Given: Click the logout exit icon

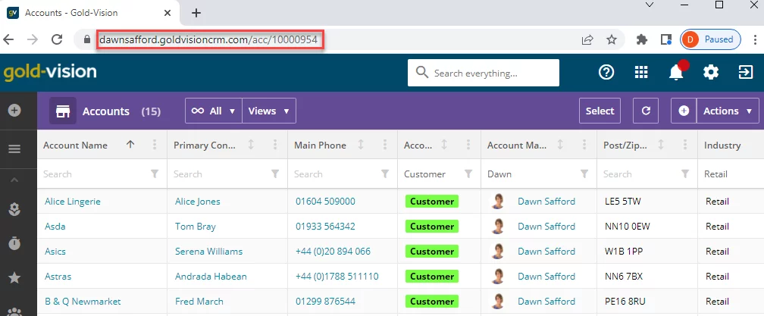Looking at the screenshot, I should click(x=746, y=73).
